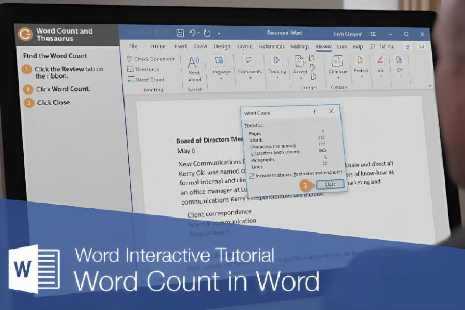Click the Undo arrow icon
The width and height of the screenshot is (465, 310).
(x=193, y=33)
